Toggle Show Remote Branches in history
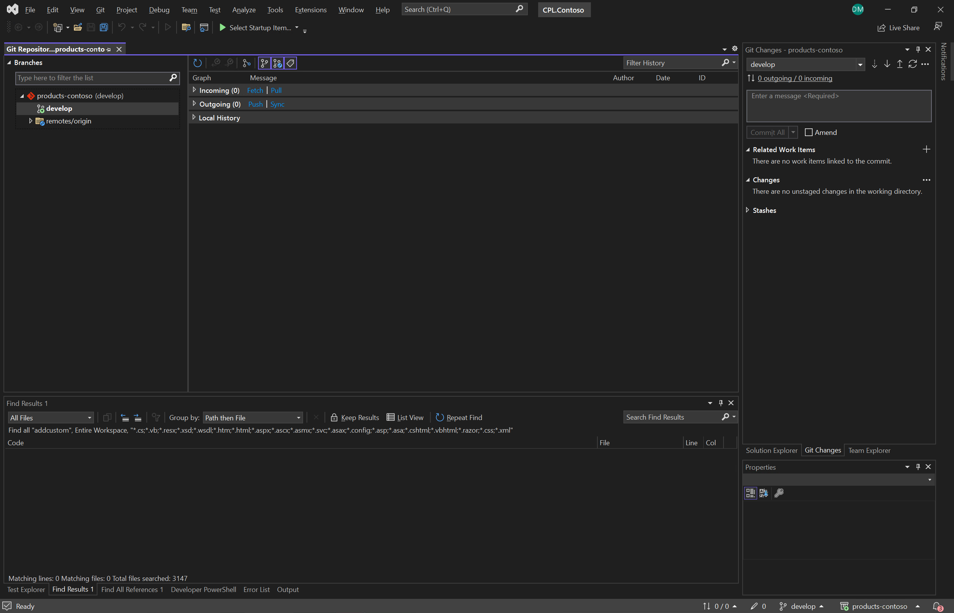The image size is (954, 613). tap(277, 63)
